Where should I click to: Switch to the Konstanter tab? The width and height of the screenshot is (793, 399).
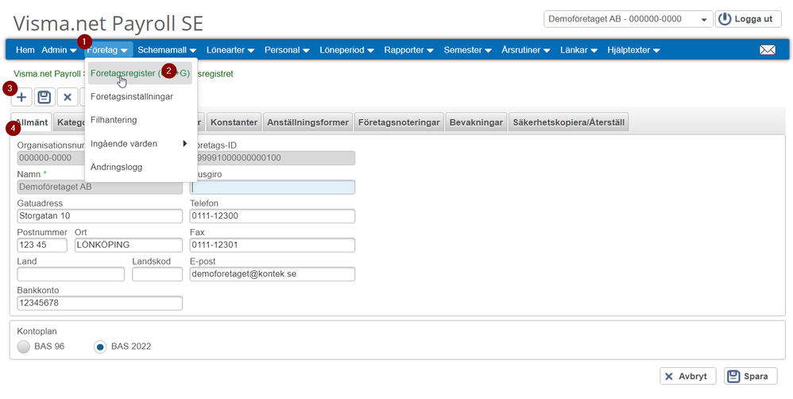click(234, 122)
